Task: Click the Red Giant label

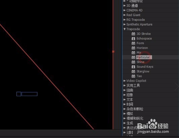Action: tap(133, 15)
